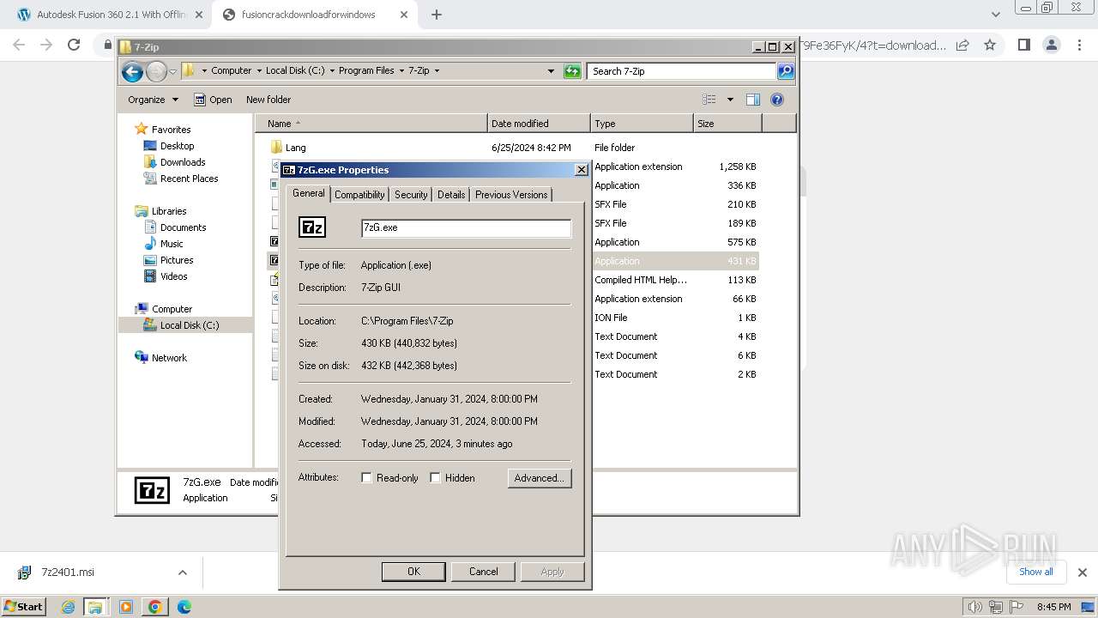Image resolution: width=1098 pixels, height=618 pixels.
Task: Open the Chrome tab search dropdown
Action: tap(995, 15)
